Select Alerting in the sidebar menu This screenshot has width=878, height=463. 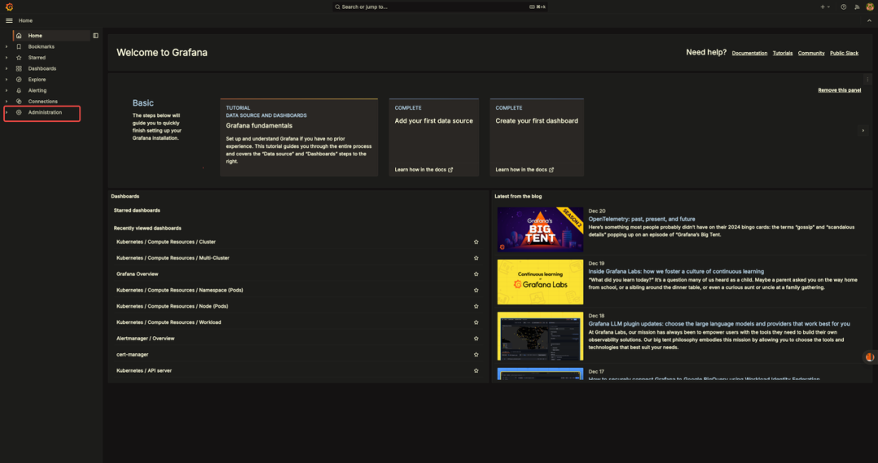click(x=37, y=90)
